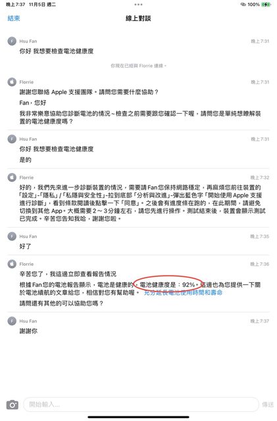Tap the circled 電池健康度是：92% text
This screenshot has height=421, width=277.
click(168, 285)
